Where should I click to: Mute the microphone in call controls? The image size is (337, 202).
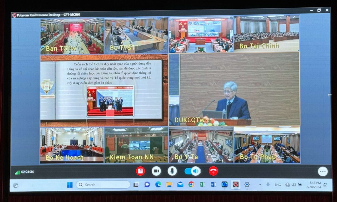tap(172, 171)
